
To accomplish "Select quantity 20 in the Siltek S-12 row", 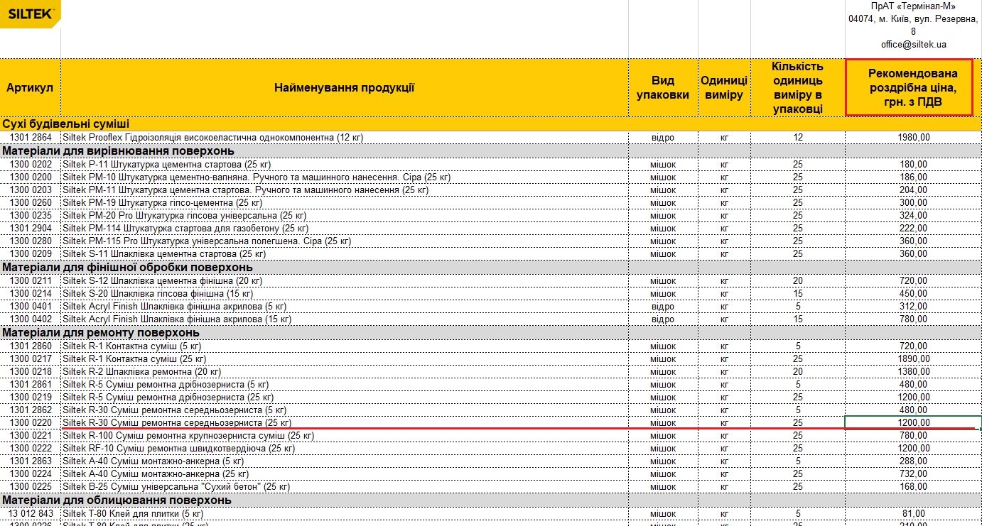I will (798, 280).
